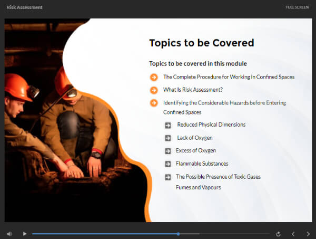Click the Risk Assessment module title
This screenshot has height=239, width=316.
pos(25,7)
